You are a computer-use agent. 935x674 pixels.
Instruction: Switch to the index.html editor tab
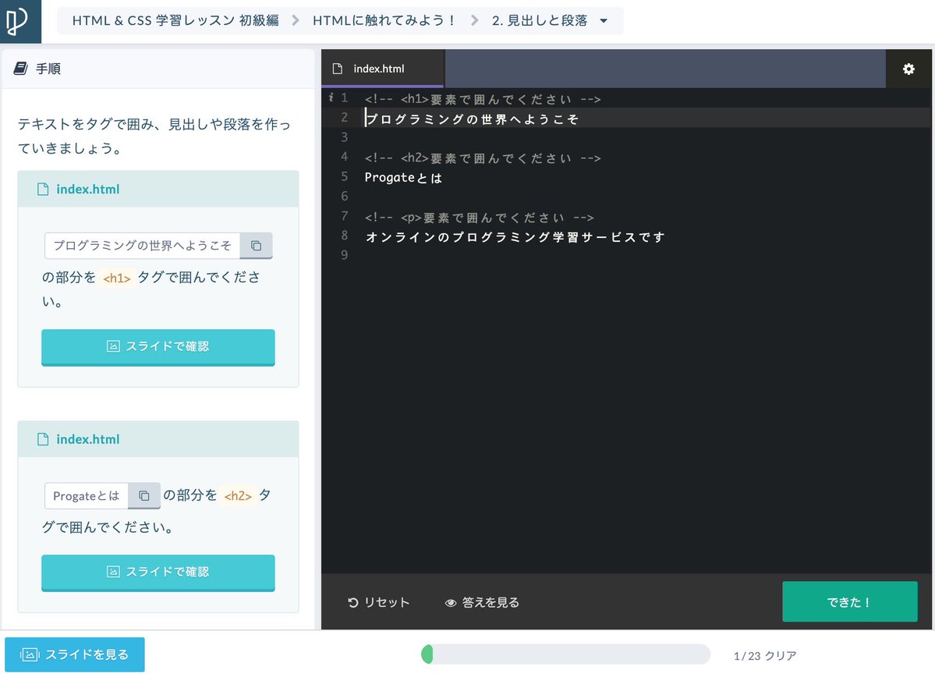(x=383, y=69)
